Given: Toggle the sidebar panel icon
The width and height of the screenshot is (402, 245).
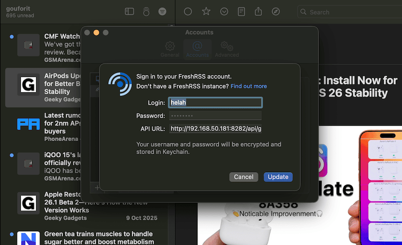Looking at the screenshot, I should click(130, 12).
